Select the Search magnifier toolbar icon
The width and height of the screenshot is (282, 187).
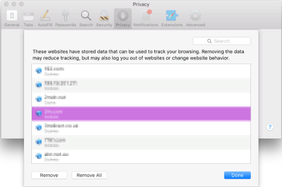[x=86, y=18]
